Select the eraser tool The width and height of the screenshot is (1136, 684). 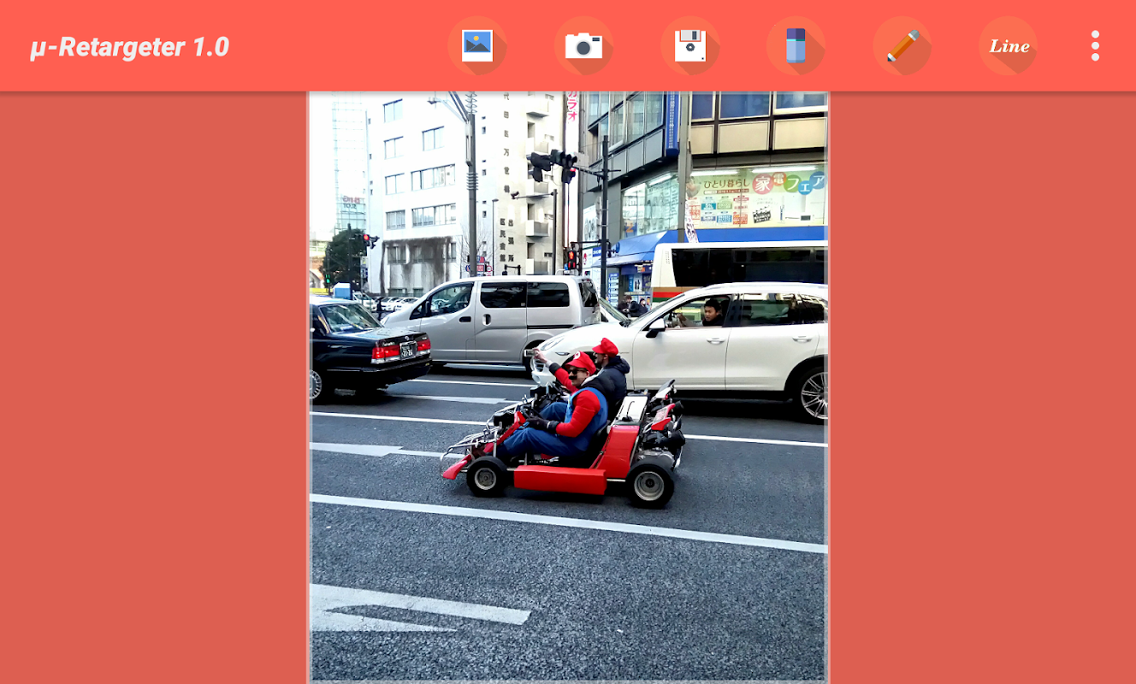pos(796,45)
